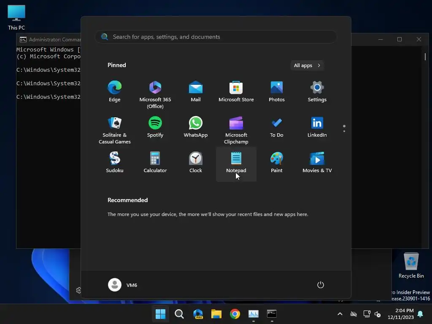
Task: Launch the Photos app
Action: tap(277, 92)
